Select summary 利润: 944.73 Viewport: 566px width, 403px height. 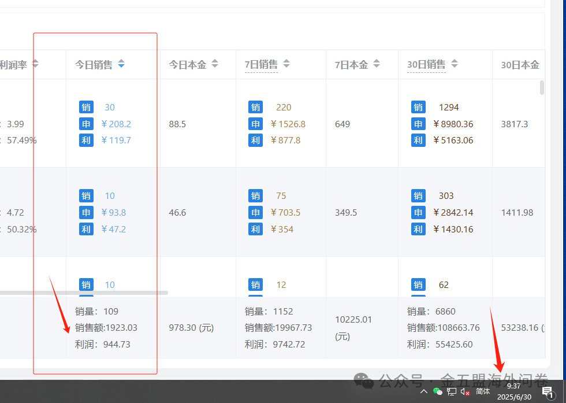click(103, 344)
